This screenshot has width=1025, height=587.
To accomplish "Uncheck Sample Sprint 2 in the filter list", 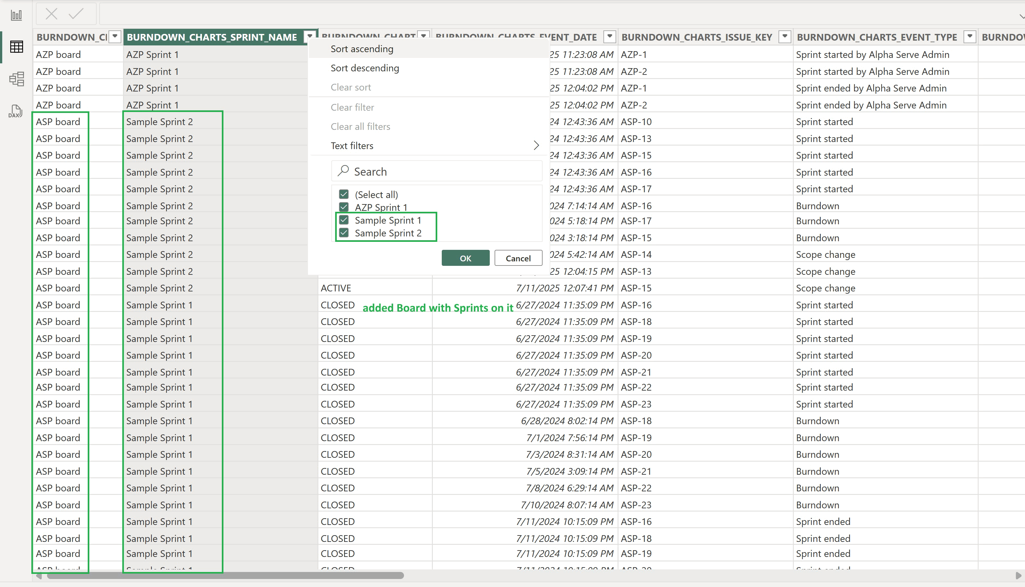I will (344, 233).
